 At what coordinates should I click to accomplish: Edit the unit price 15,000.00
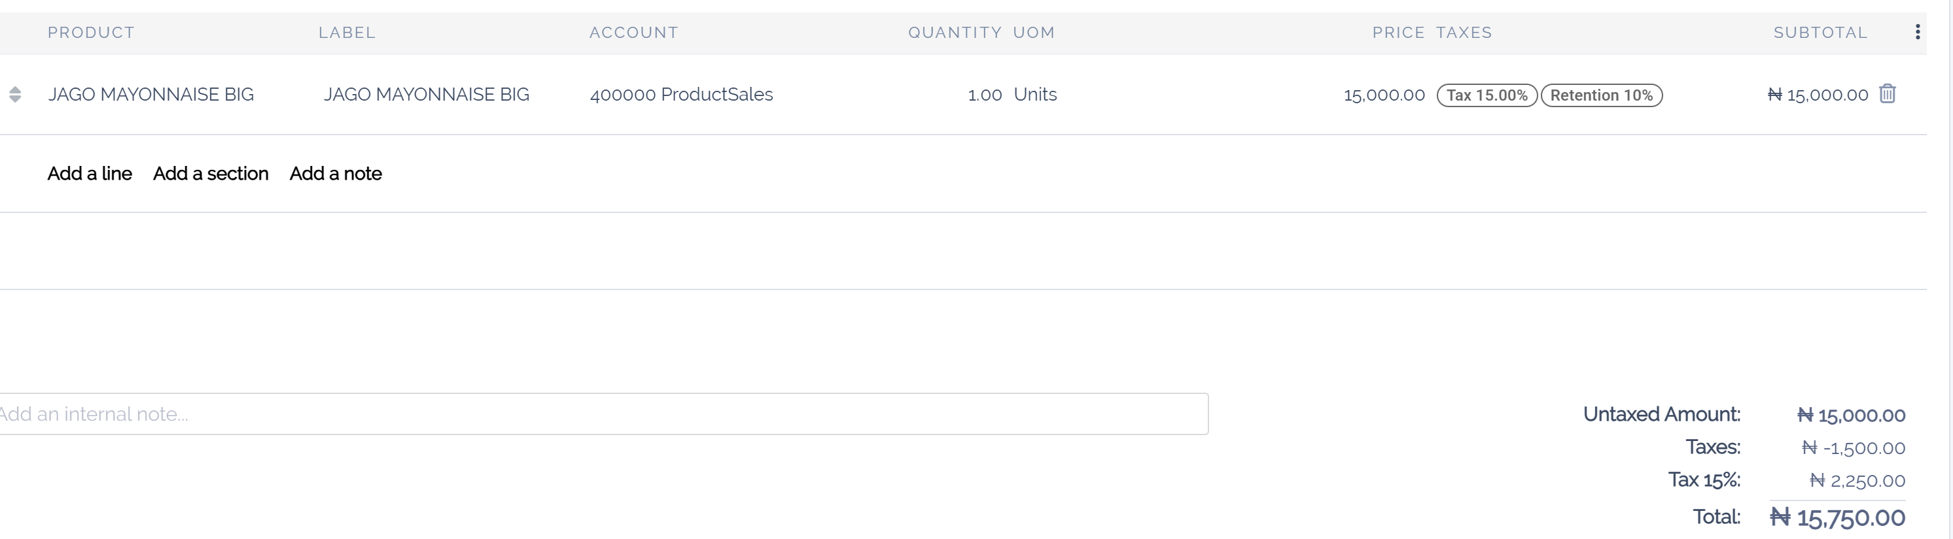pos(1384,95)
